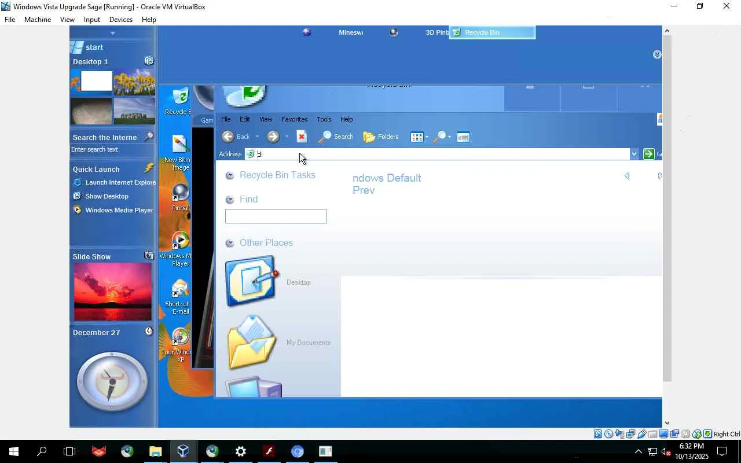Click the Address bar field

click(x=437, y=154)
